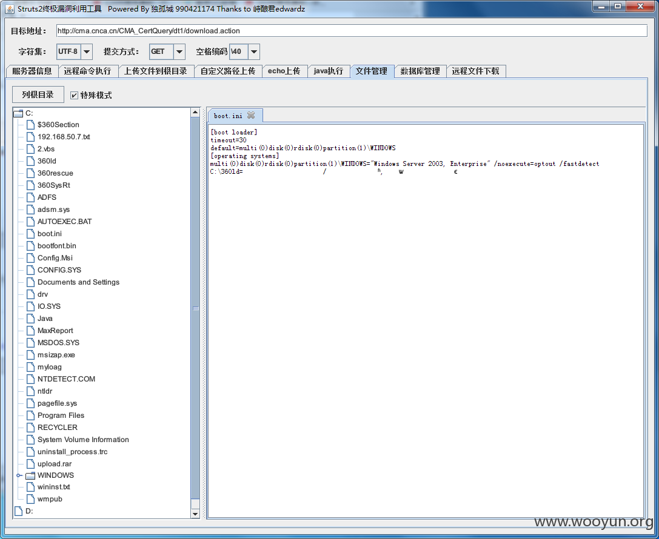
Task: Select ntldr in the file tree
Action: point(45,391)
